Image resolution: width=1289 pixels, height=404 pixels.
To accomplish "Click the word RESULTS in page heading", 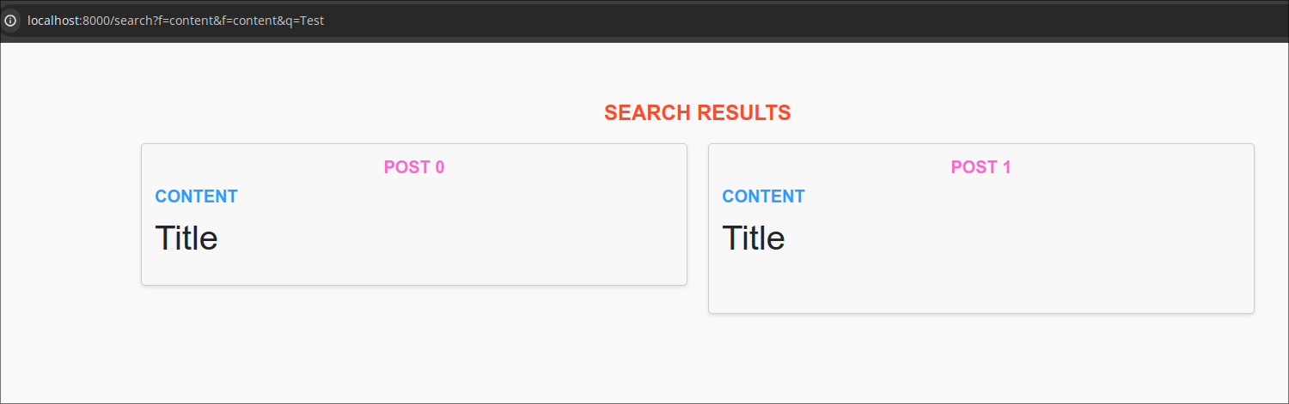I will [744, 112].
